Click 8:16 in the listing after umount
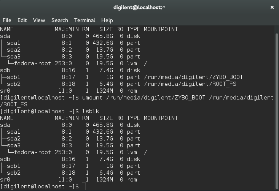Image resolution: width=279 pixels, height=191 pixels. [69, 159]
